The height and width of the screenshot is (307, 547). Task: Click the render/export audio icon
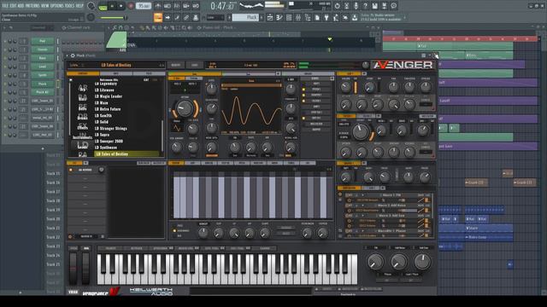click(x=384, y=6)
